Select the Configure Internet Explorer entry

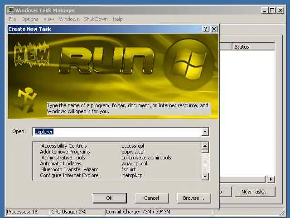coord(70,175)
